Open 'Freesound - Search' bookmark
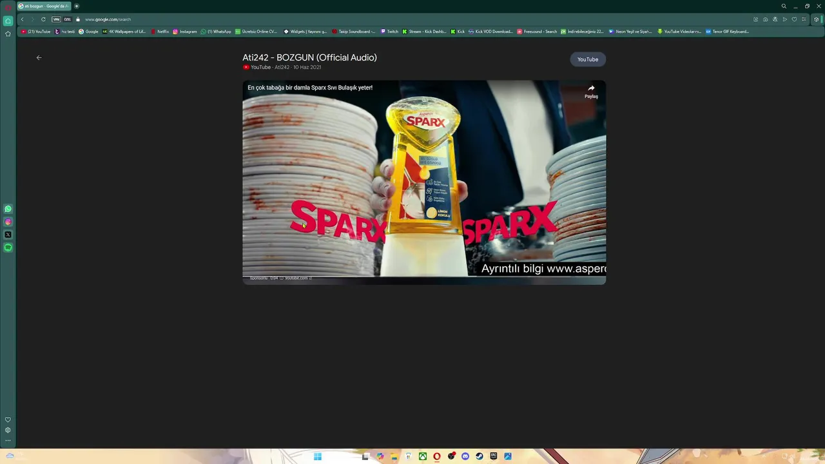 [537, 31]
